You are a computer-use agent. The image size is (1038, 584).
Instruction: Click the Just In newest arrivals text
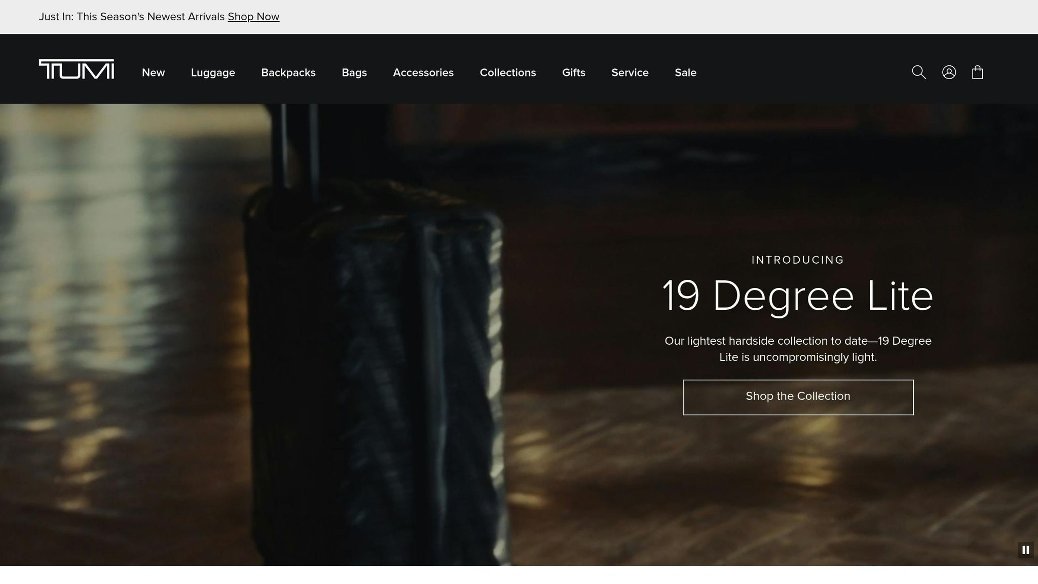point(132,17)
